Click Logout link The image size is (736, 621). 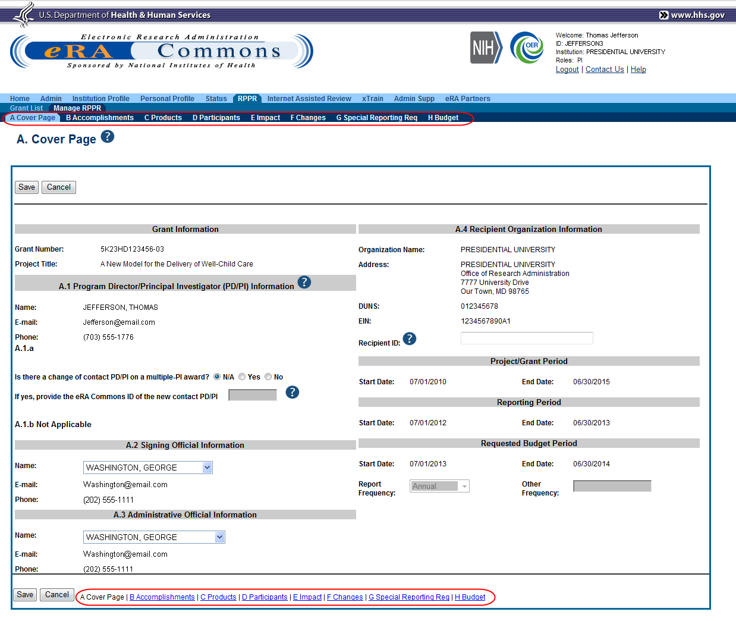[567, 70]
